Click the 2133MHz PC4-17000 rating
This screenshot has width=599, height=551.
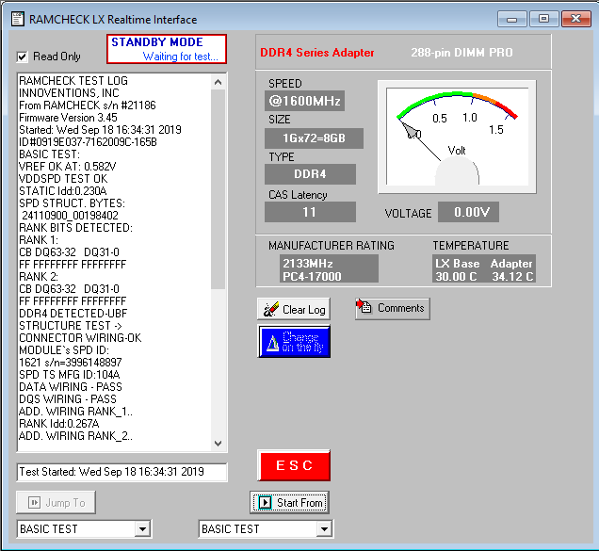pos(329,269)
